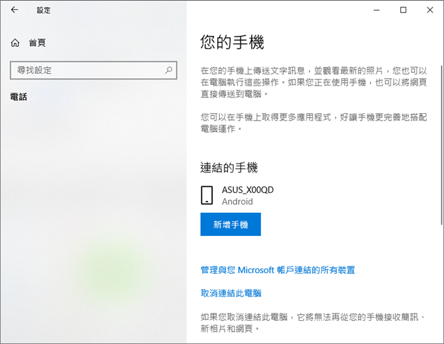
Task: Click the vertical scrollbar on the right
Action: [441, 145]
